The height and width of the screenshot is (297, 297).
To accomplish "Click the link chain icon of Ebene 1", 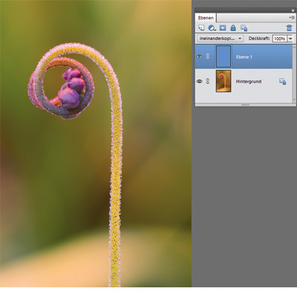I will coord(208,56).
